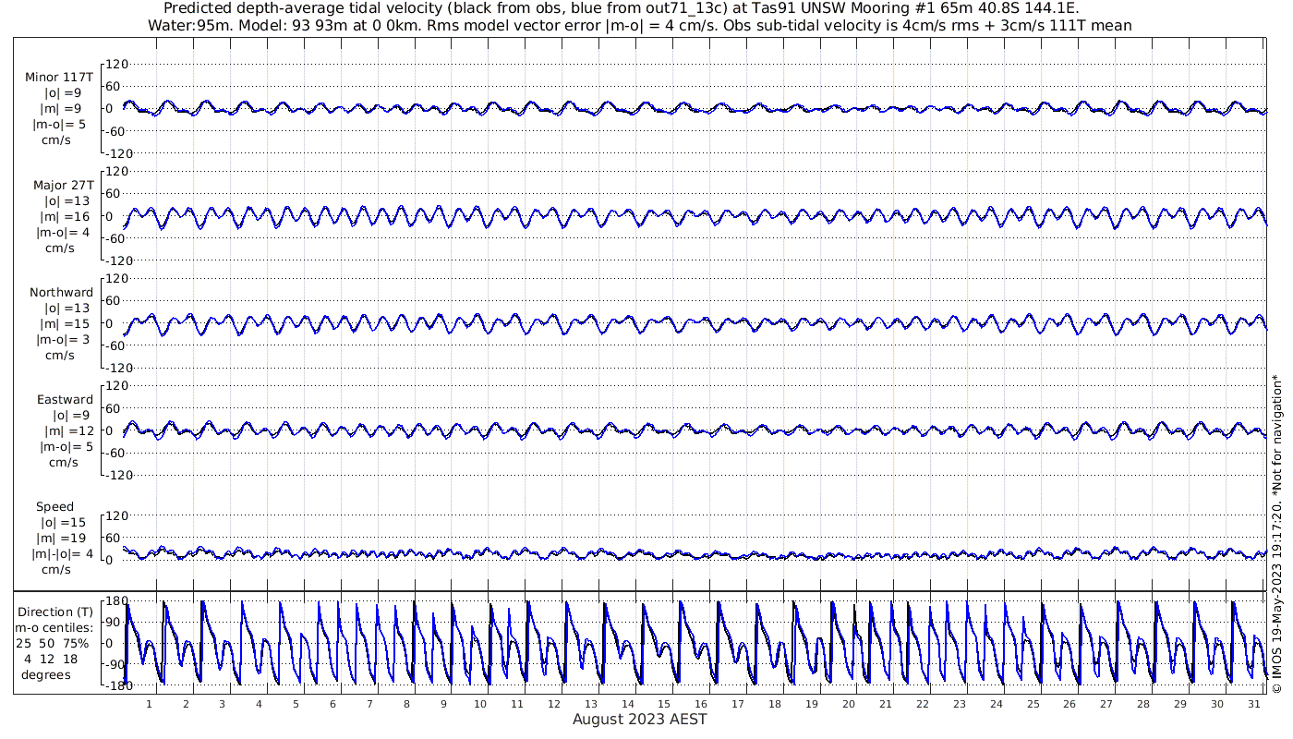Click the 'm-o centiles:' text
The height and width of the screenshot is (739, 1293).
54,628
